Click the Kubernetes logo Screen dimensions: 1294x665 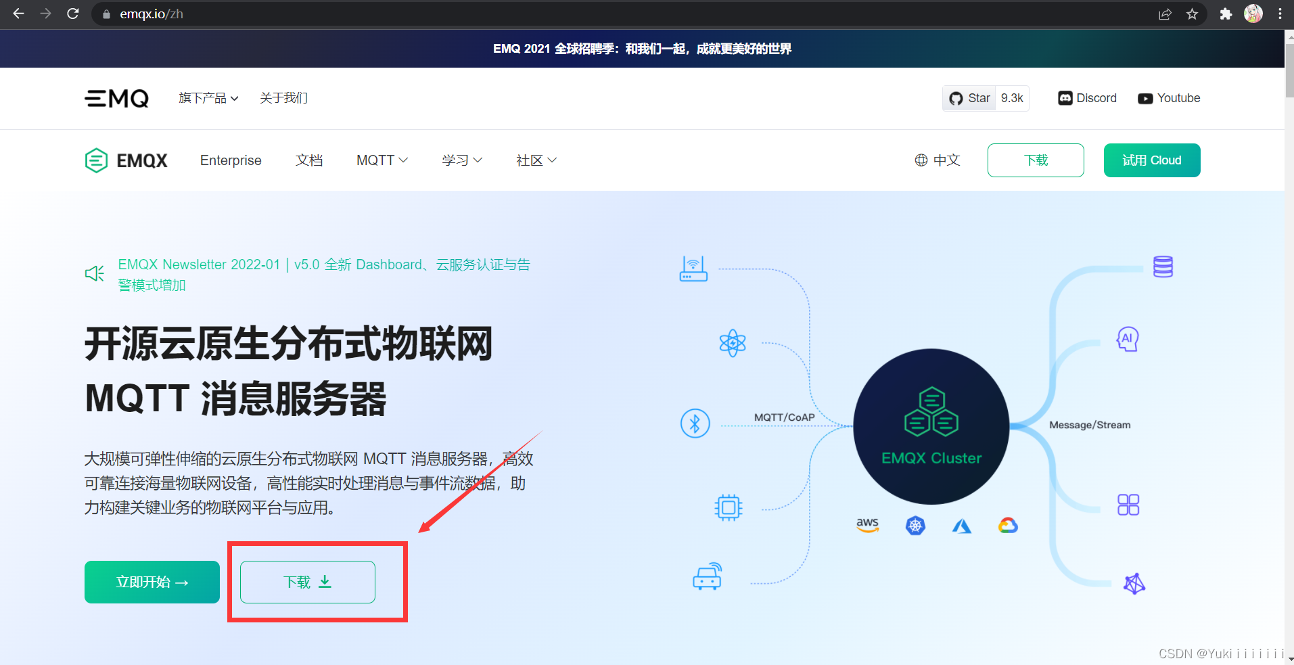tap(915, 526)
